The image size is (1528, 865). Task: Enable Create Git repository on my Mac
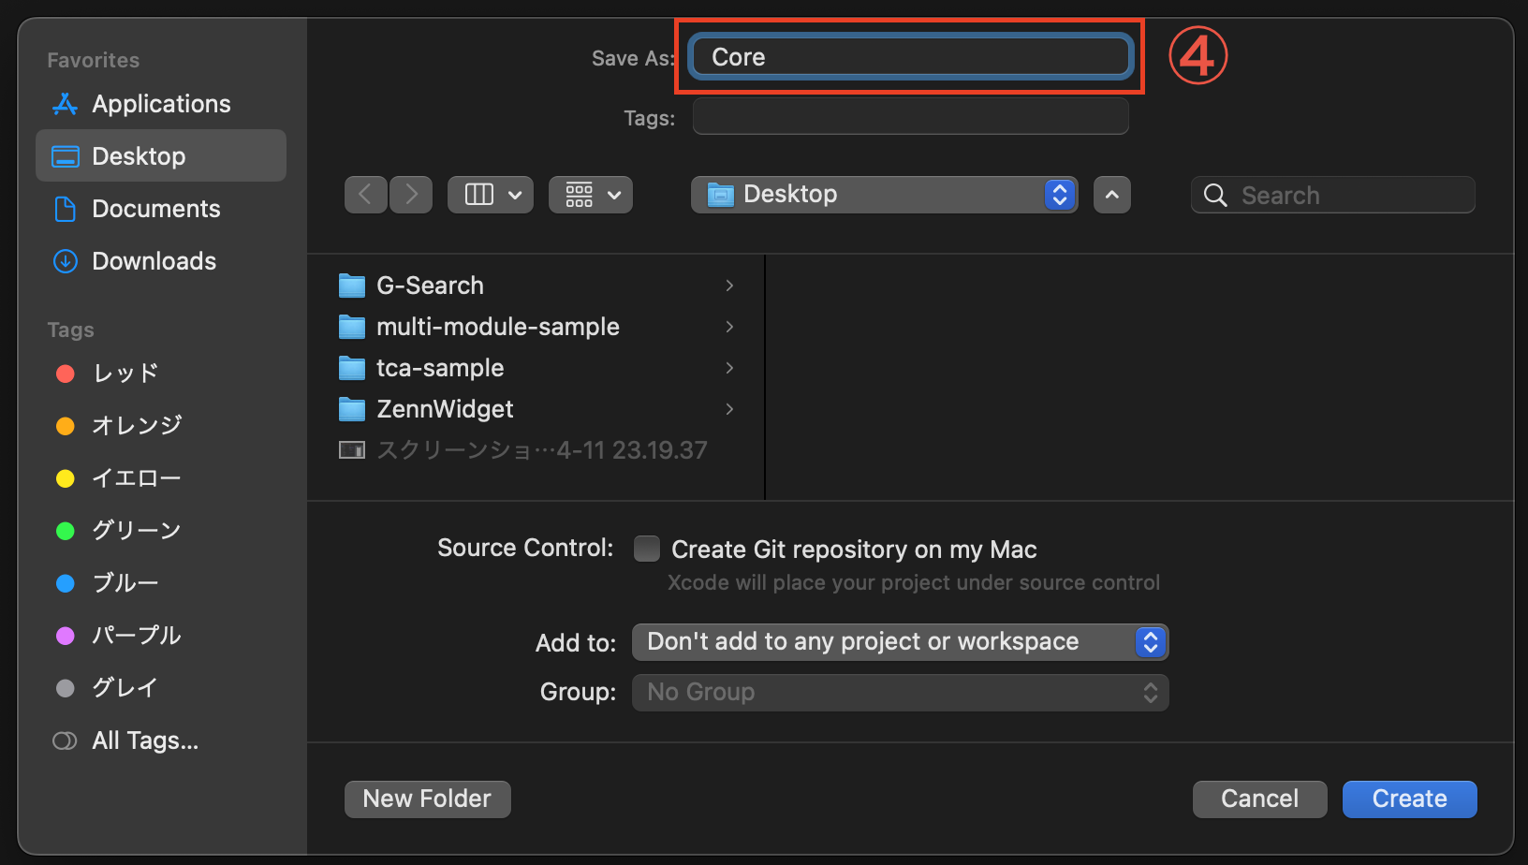pyautogui.click(x=647, y=549)
